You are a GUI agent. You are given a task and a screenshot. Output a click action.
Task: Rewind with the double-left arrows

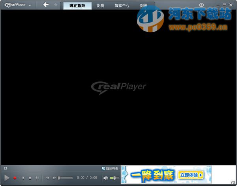tap(47, 178)
